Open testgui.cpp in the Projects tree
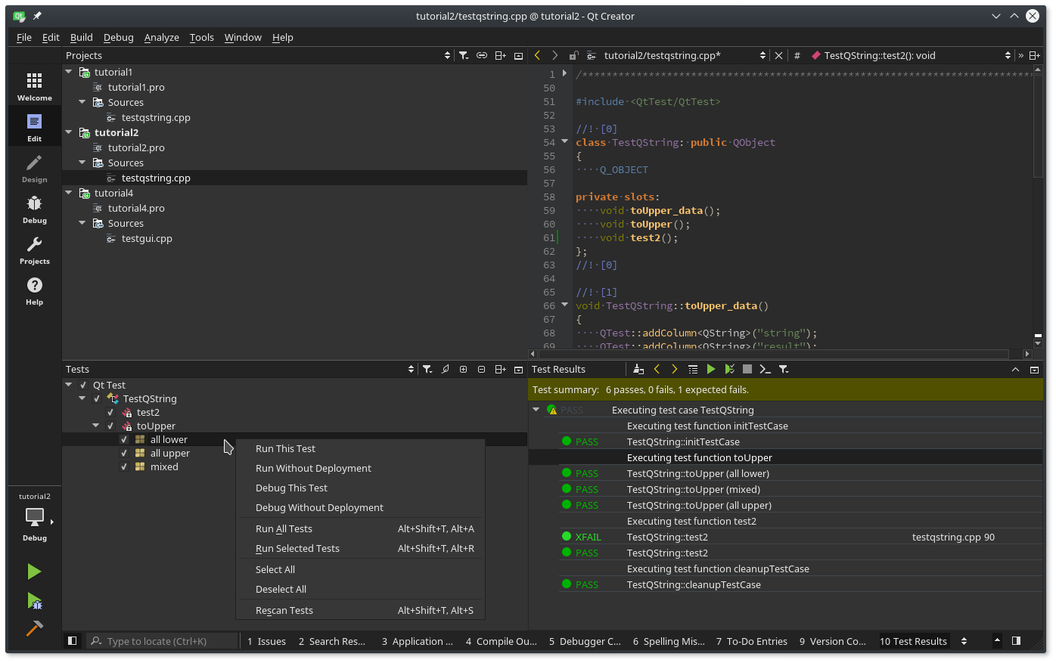This screenshot has width=1056, height=663. [x=147, y=238]
